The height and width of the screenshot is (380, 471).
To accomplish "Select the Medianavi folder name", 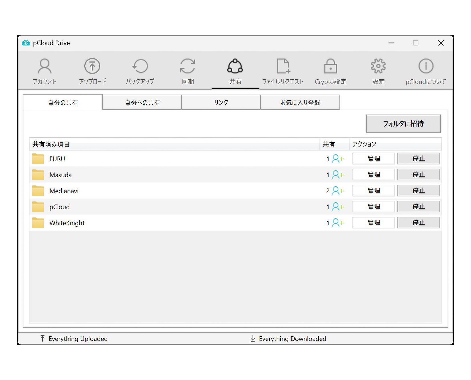I will coord(64,191).
